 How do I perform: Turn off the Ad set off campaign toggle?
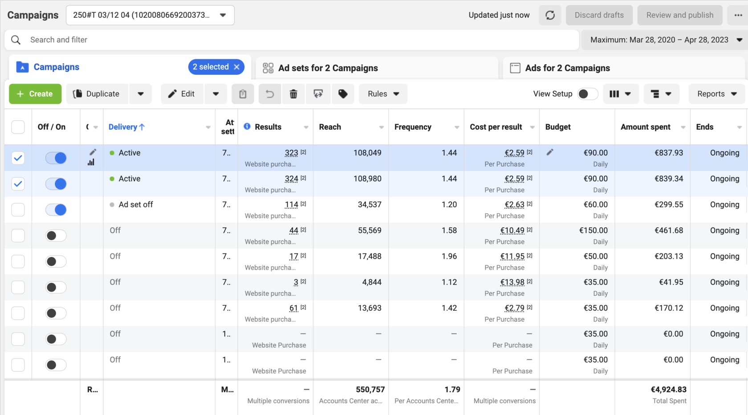point(56,210)
